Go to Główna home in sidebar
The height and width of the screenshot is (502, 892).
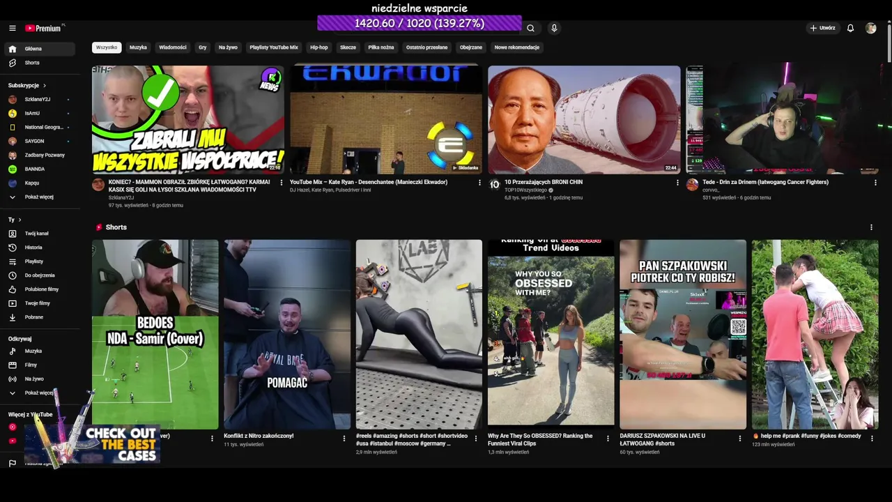click(38, 49)
